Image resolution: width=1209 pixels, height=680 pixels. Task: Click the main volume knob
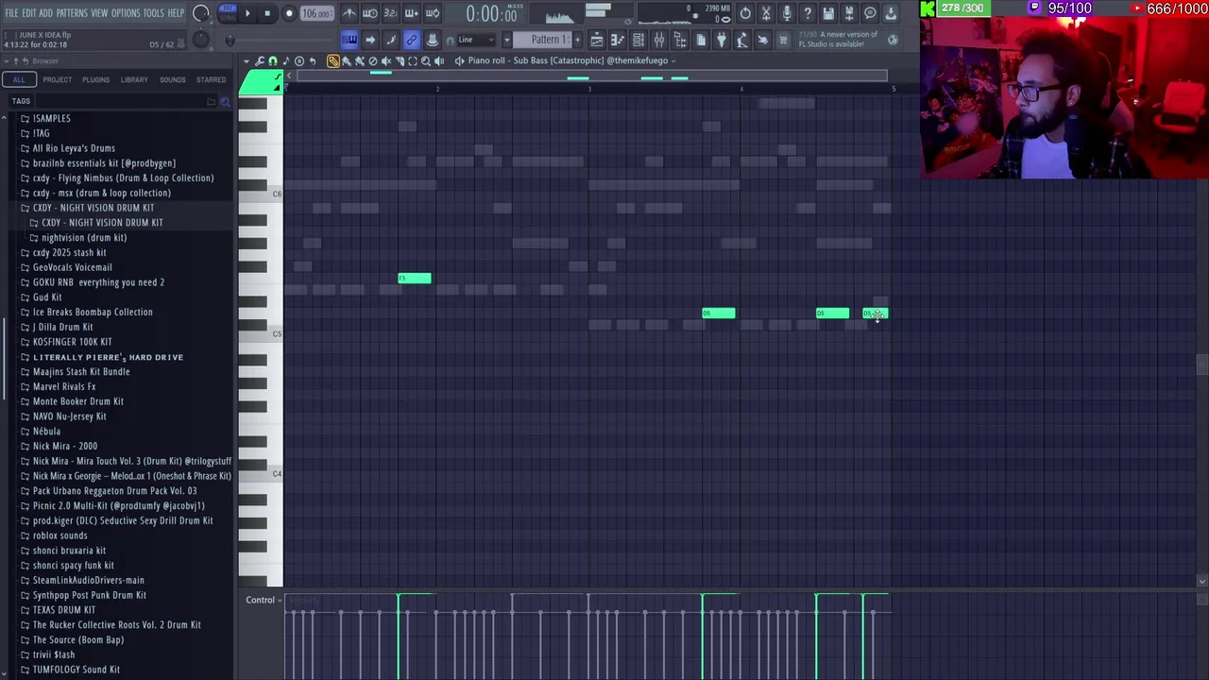click(200, 13)
